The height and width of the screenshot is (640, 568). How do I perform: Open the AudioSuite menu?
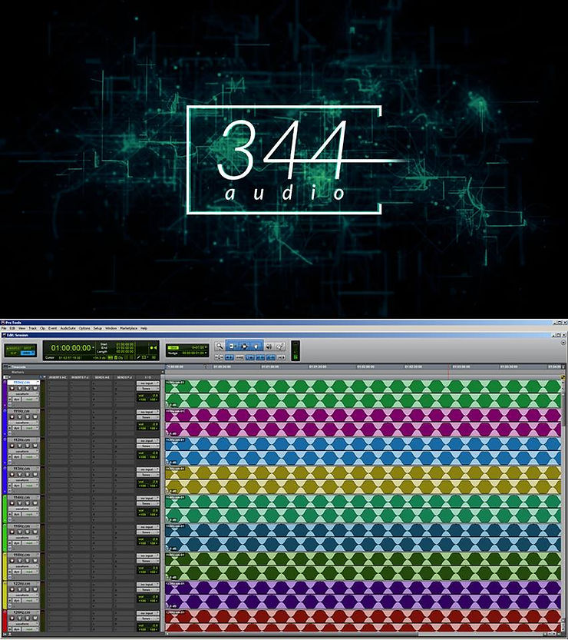[68, 328]
